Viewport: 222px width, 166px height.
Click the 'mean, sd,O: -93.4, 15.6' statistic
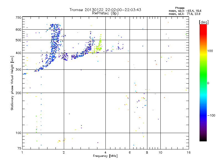pos(185,11)
